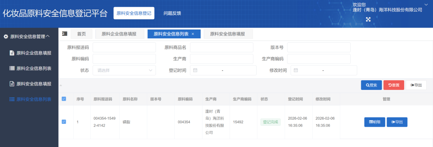
Task: Click the small sort triangle above the table
Action: pos(61,85)
